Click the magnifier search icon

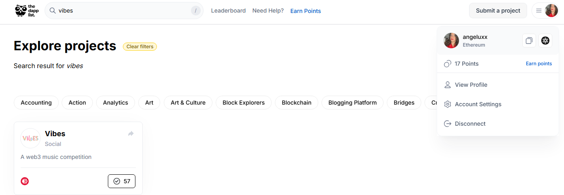[x=53, y=11]
